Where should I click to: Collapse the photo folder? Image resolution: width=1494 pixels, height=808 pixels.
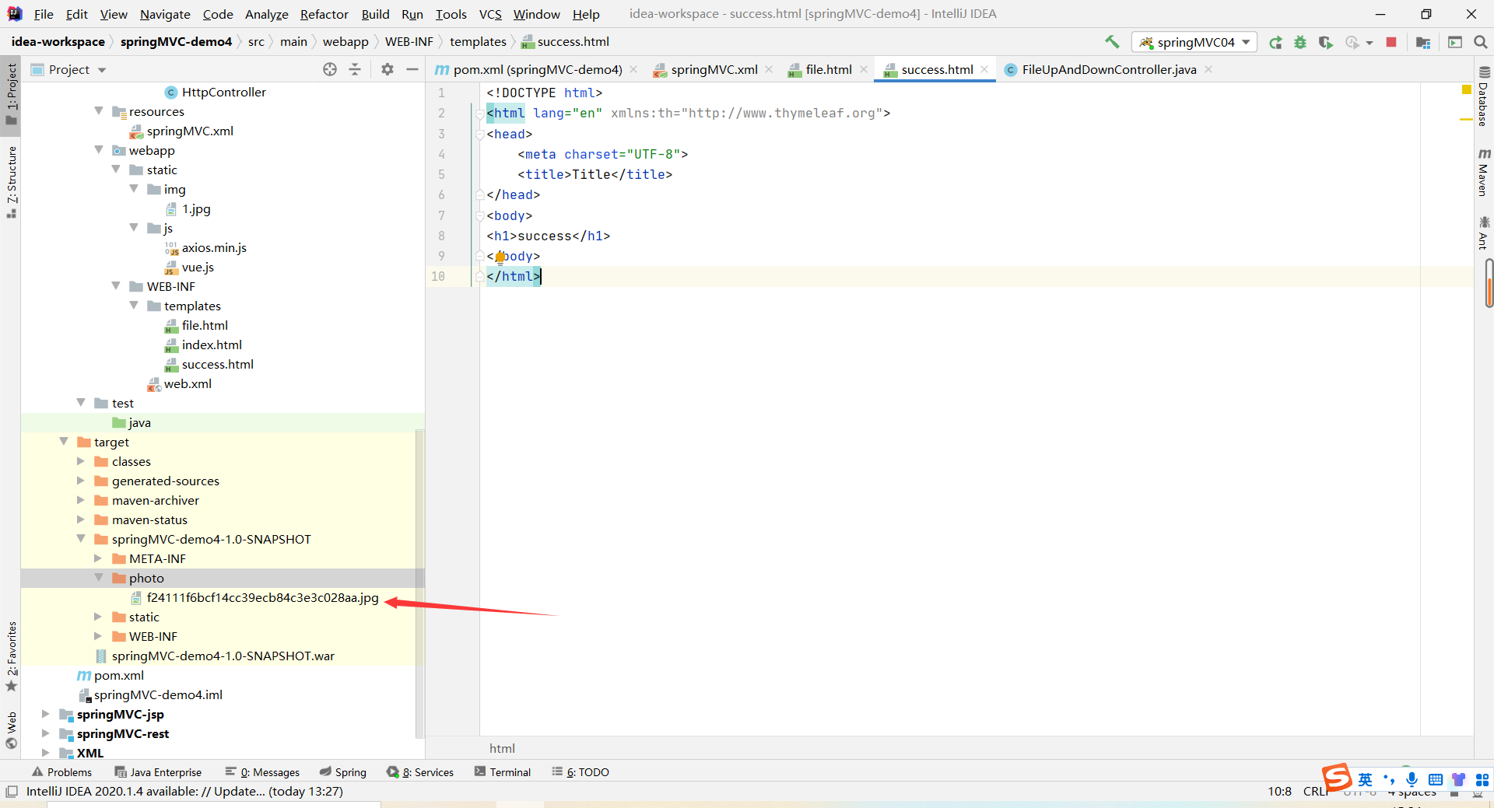click(99, 578)
